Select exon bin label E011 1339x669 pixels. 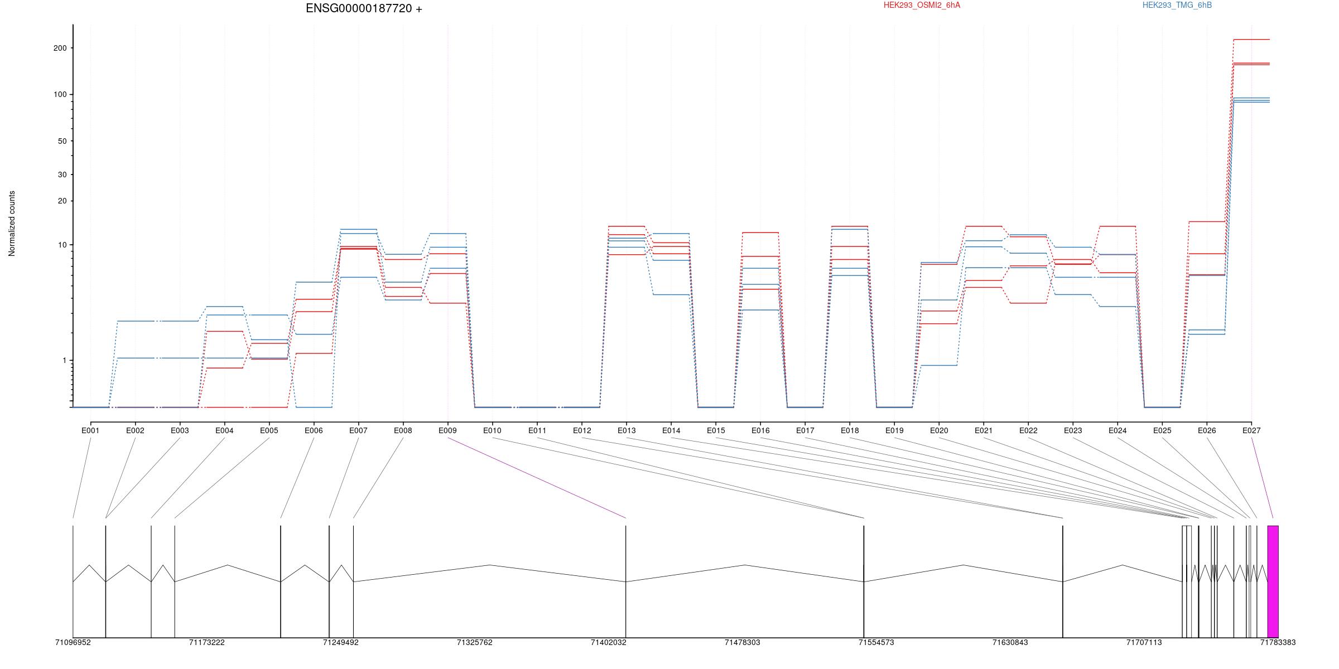537,430
